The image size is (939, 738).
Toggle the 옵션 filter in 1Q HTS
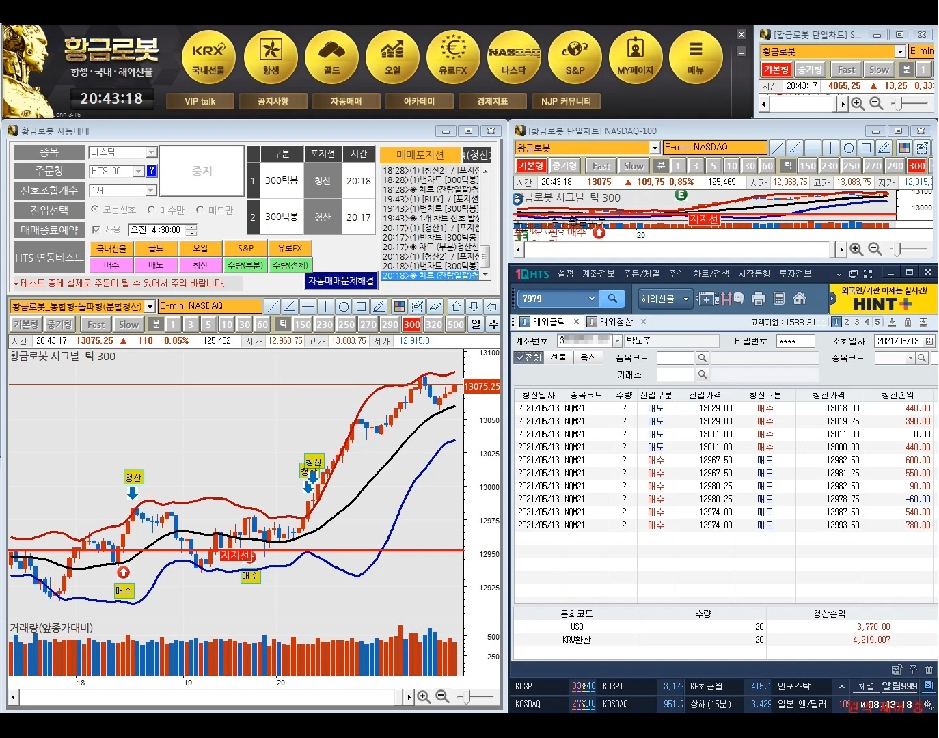click(588, 357)
